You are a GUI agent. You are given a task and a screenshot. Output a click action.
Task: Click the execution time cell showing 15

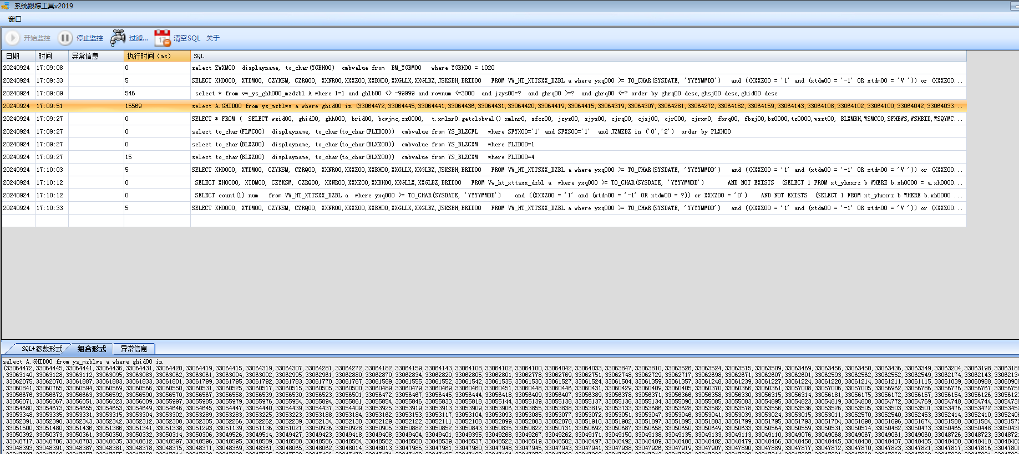point(157,157)
